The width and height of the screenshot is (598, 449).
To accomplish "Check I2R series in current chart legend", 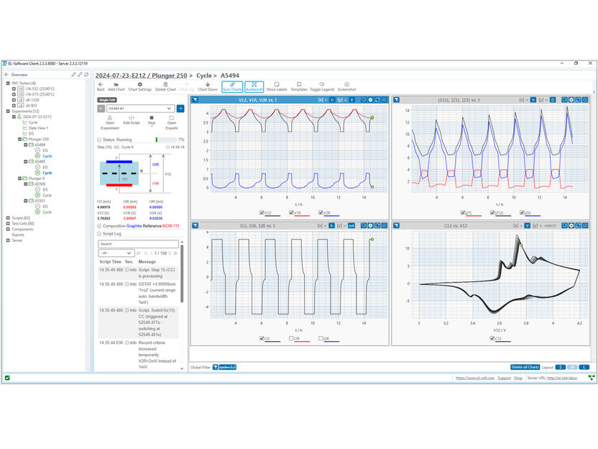I will 321,338.
